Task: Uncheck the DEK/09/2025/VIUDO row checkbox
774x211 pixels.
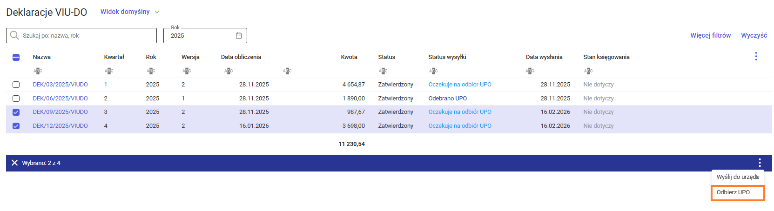Action: tap(16, 112)
